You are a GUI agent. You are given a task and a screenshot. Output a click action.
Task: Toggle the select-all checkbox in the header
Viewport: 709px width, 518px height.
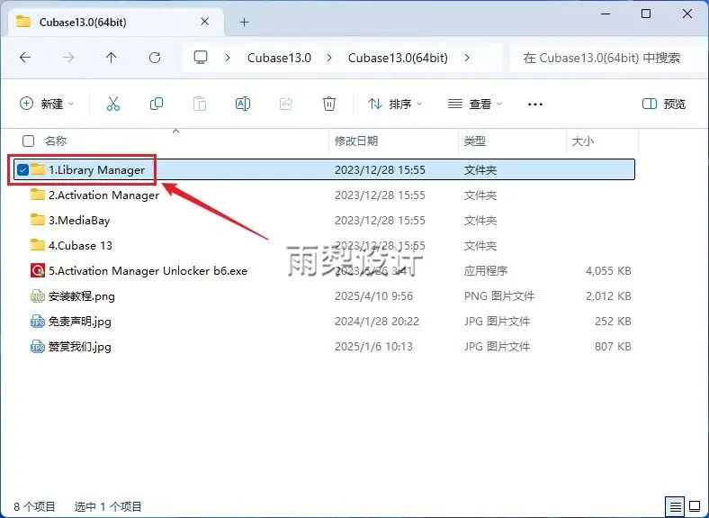coord(28,141)
